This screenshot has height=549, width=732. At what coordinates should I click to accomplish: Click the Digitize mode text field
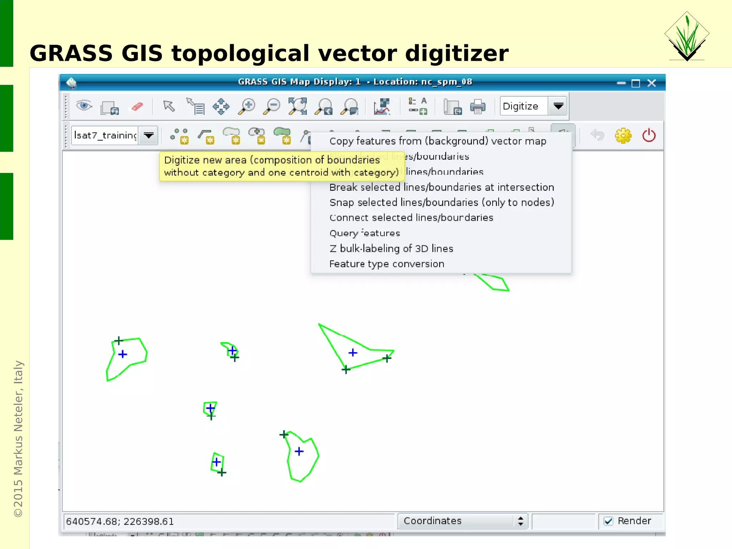tap(524, 106)
